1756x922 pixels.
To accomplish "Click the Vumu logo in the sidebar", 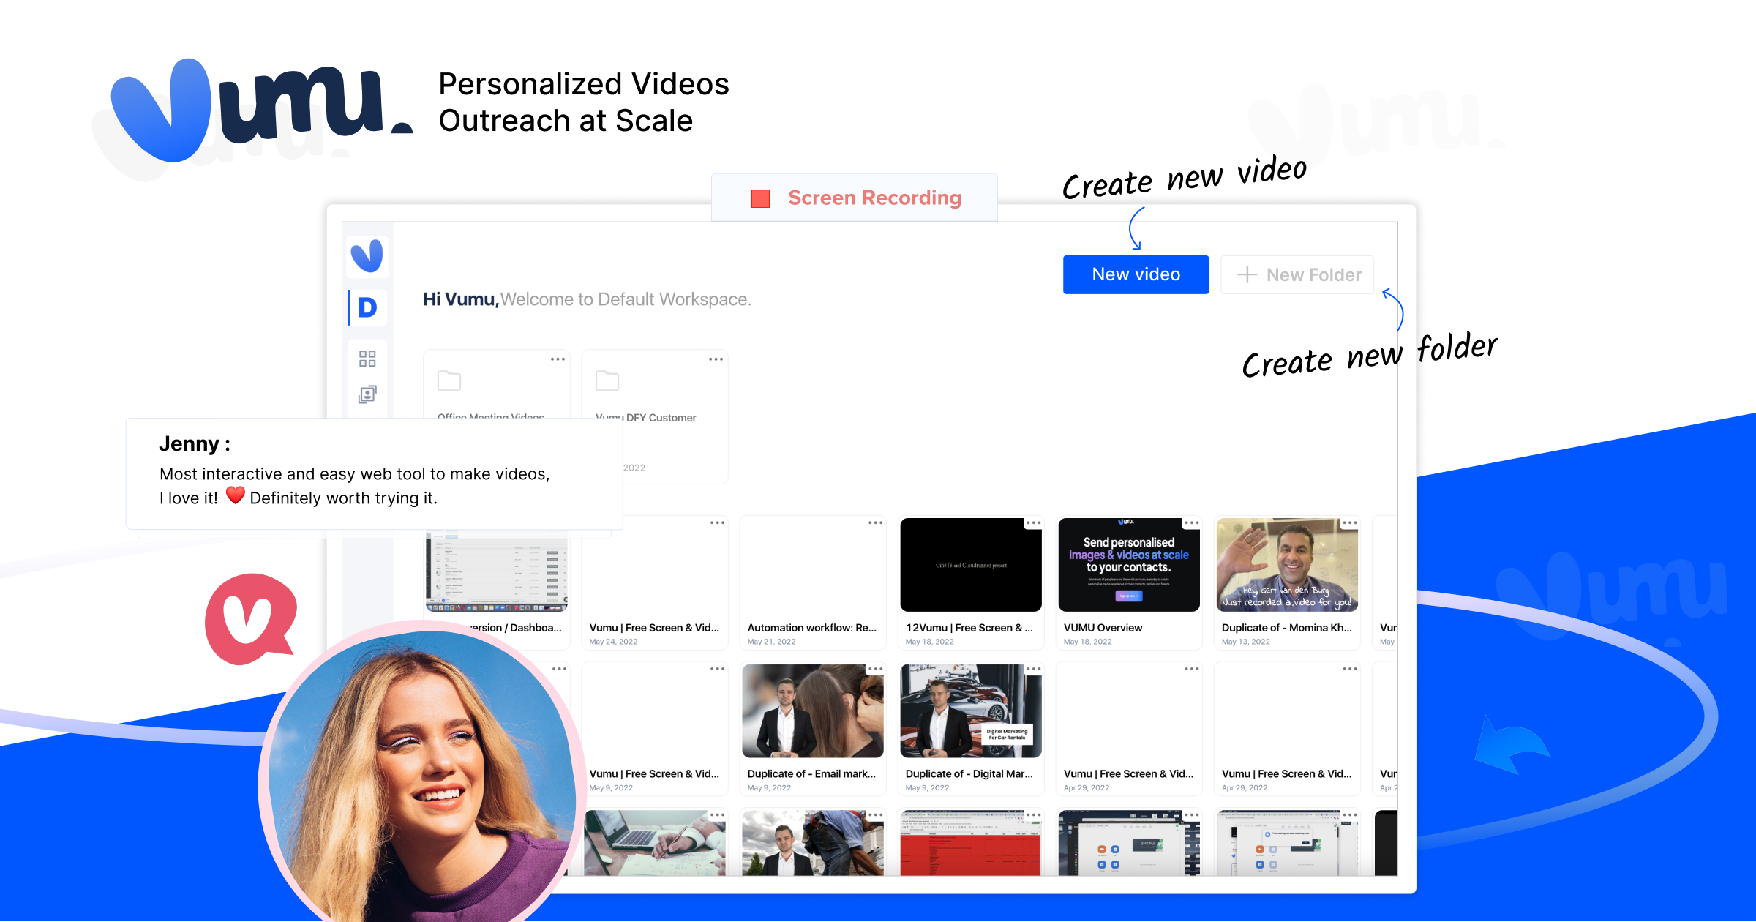I will pos(368,254).
